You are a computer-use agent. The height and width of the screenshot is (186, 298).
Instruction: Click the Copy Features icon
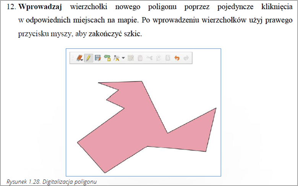tap(159, 58)
